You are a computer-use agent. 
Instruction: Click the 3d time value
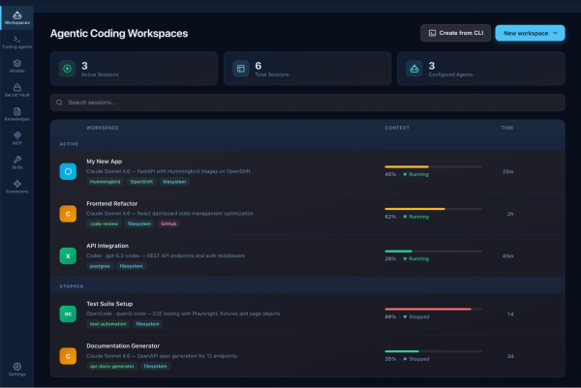click(510, 356)
